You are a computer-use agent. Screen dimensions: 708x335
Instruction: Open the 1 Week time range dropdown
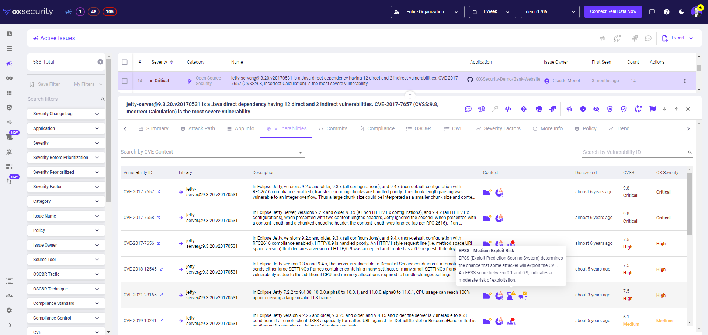click(492, 11)
